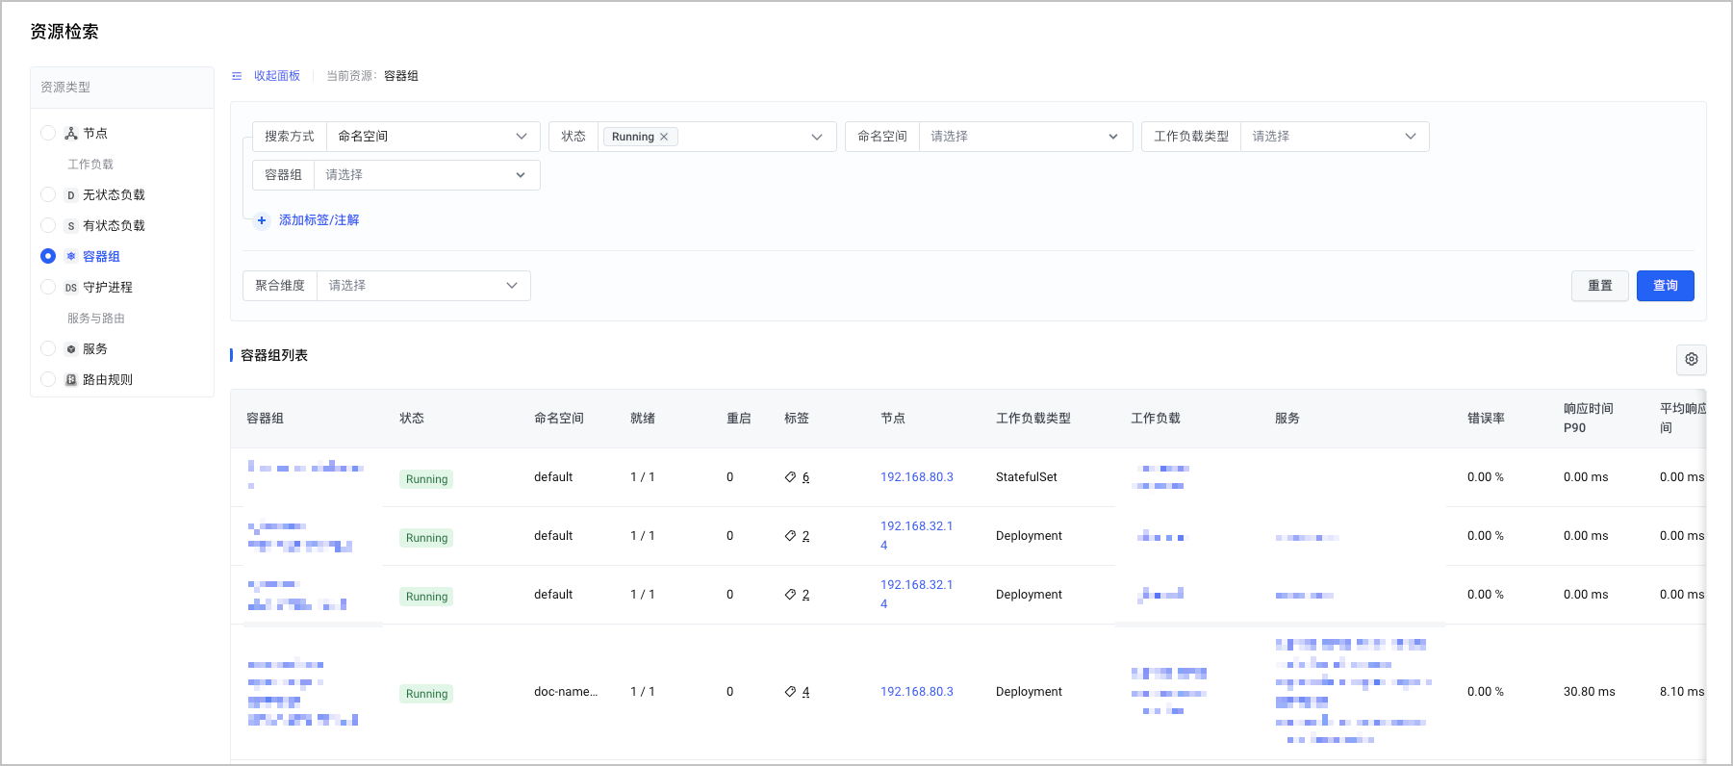Click Running status badge in StatefulSet row
This screenshot has width=1733, height=766.
[x=426, y=479]
